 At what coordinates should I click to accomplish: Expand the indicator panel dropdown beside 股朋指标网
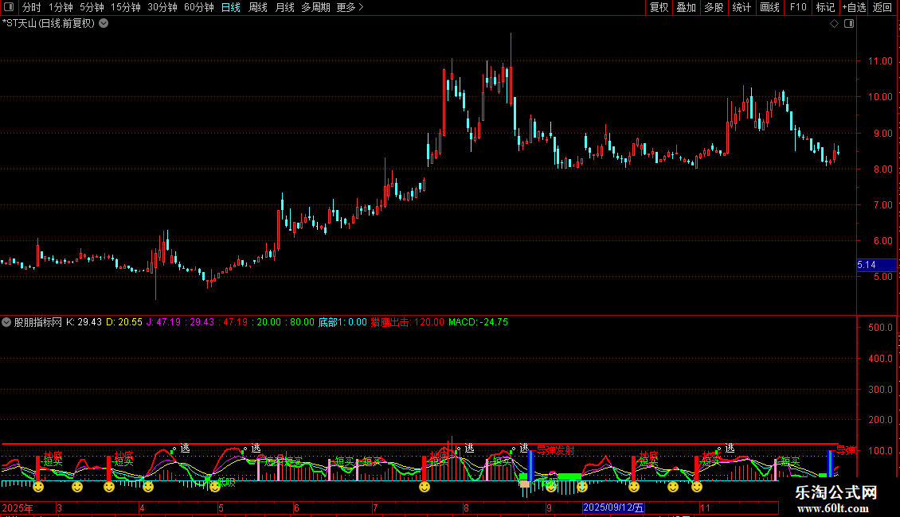tap(6, 322)
